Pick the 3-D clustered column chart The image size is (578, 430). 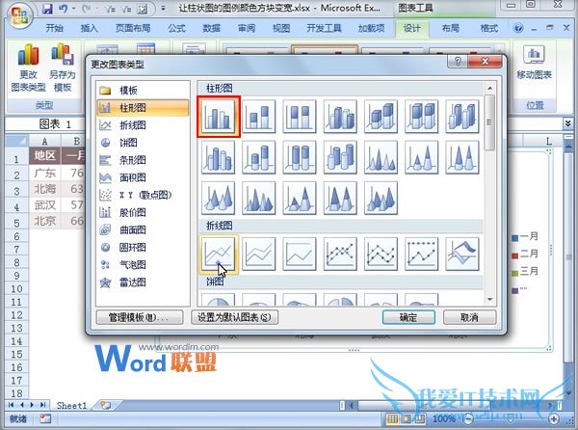point(340,116)
